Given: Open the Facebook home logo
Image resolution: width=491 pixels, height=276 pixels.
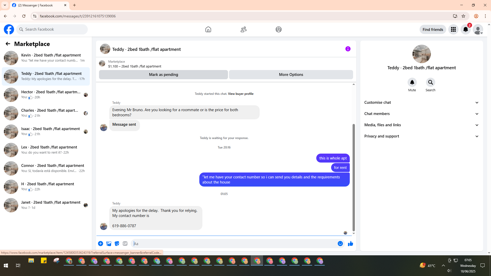Looking at the screenshot, I should 9,29.
